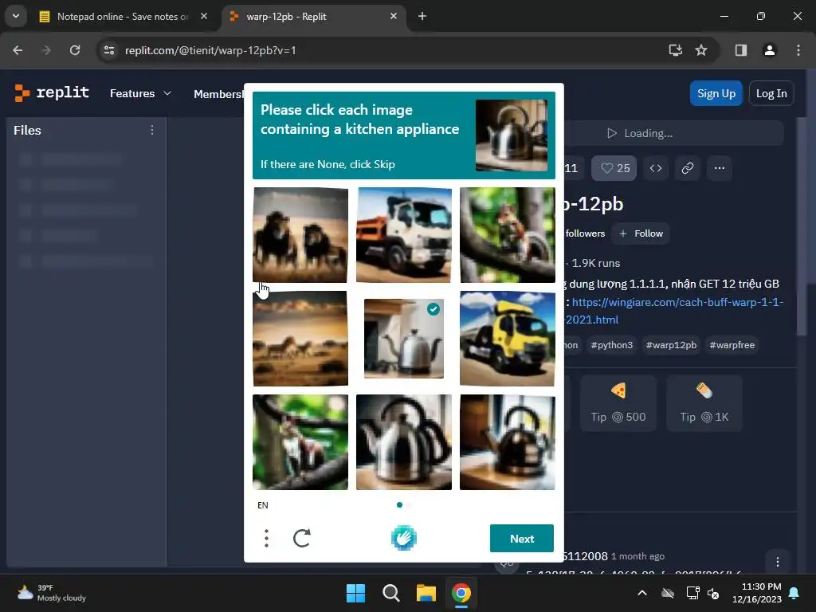
Task: Expand the Features dropdown
Action: [x=140, y=94]
